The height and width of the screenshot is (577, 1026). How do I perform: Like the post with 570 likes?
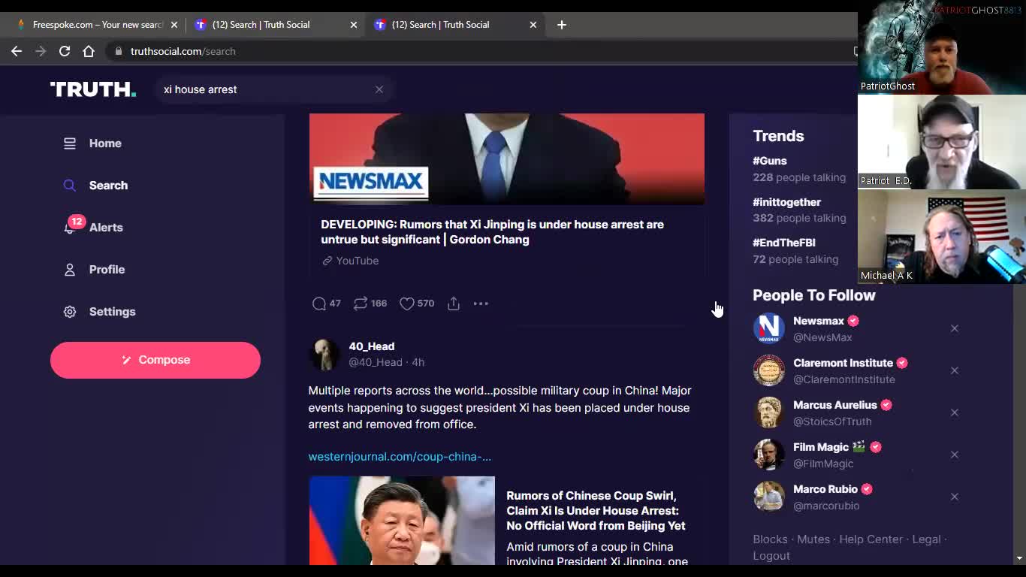[x=417, y=304]
